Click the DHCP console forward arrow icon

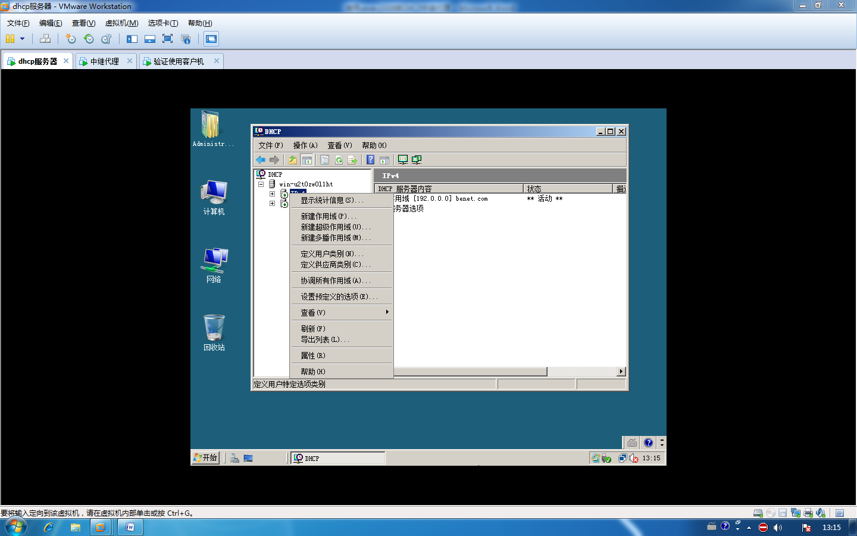[x=274, y=160]
